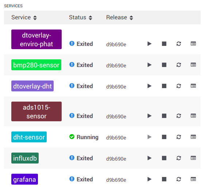Viewport: 205px width, 193px height.
Task: Stop the influxdb service
Action: click(x=164, y=158)
